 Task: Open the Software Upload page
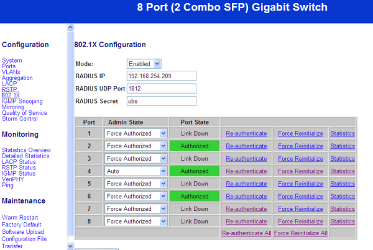(x=24, y=231)
